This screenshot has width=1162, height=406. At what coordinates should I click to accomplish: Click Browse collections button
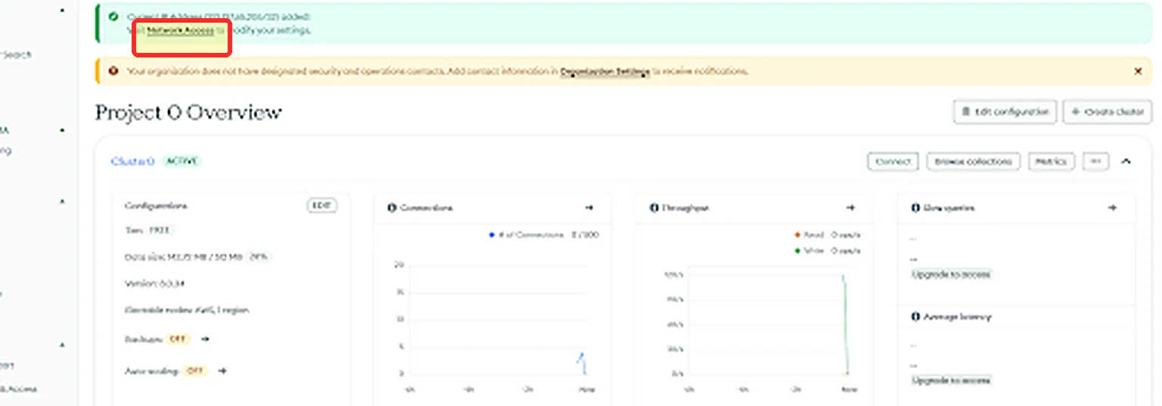(973, 161)
